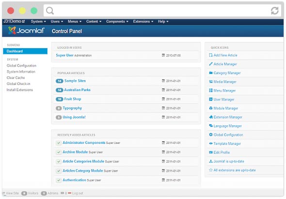Viewport: 286px width, 199px height.
Task: Open the Fruit Shop article
Action: point(73,99)
